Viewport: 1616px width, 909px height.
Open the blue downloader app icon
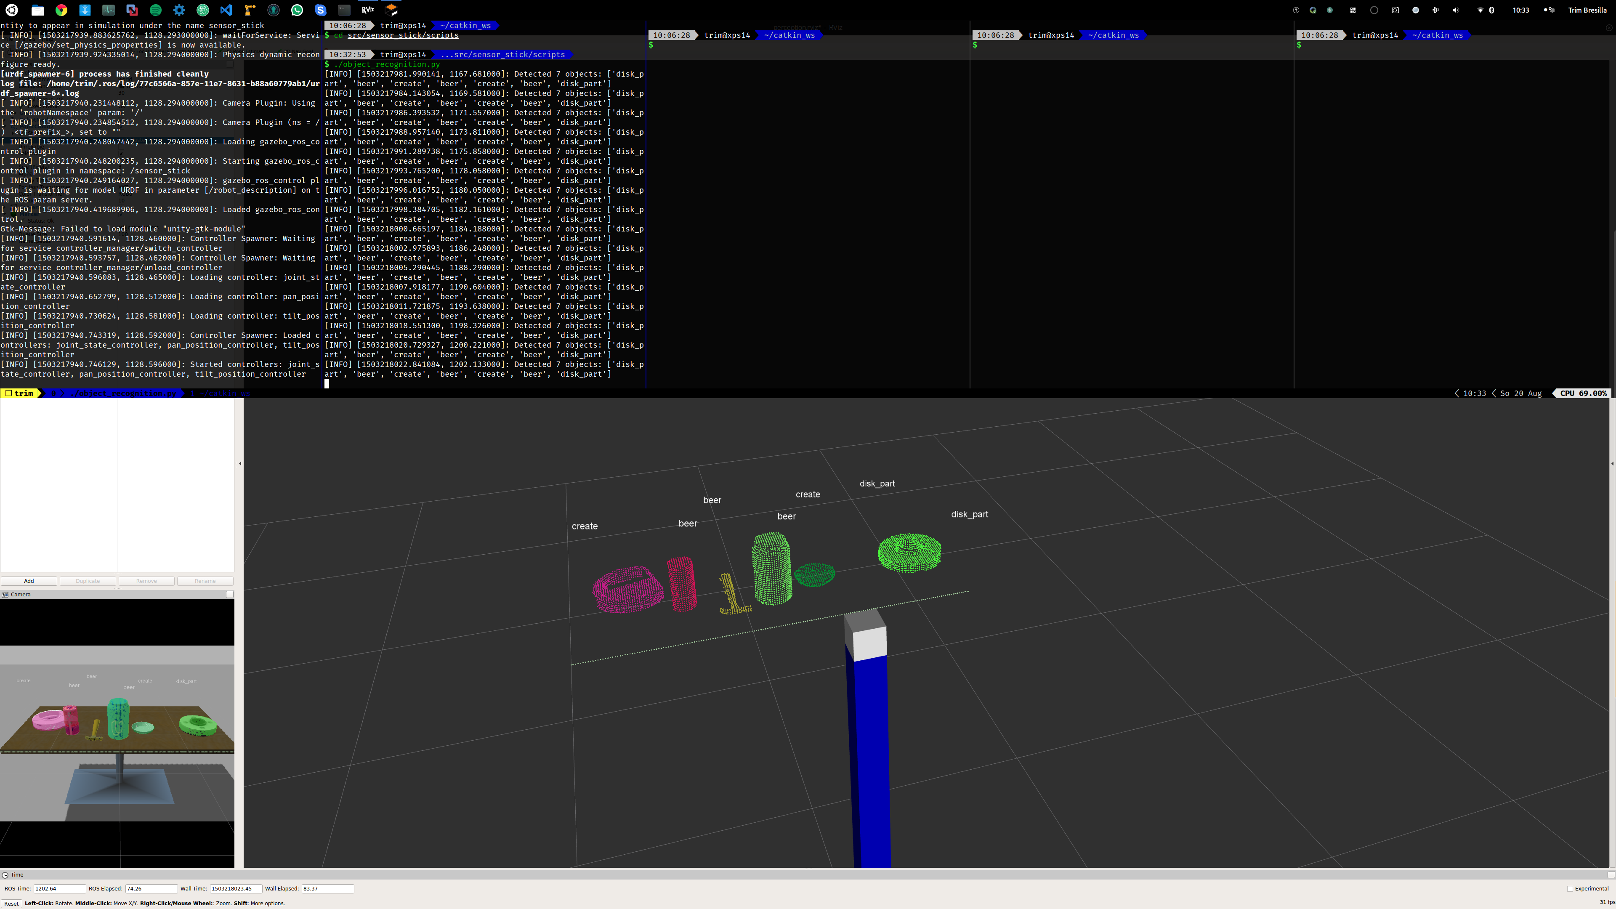point(85,10)
